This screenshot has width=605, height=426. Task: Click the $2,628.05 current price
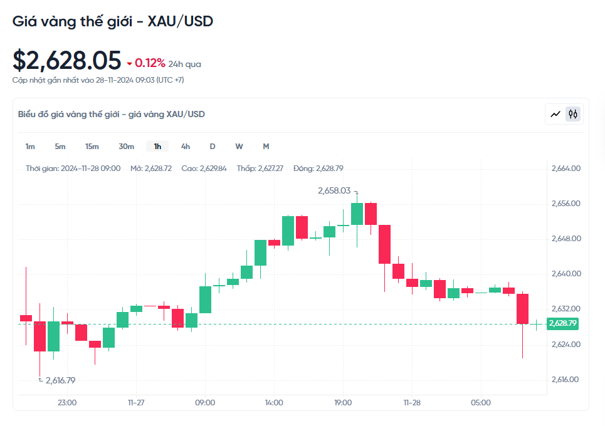tap(66, 60)
